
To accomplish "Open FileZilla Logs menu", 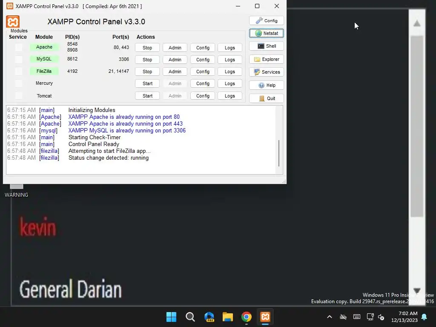I will [229, 72].
